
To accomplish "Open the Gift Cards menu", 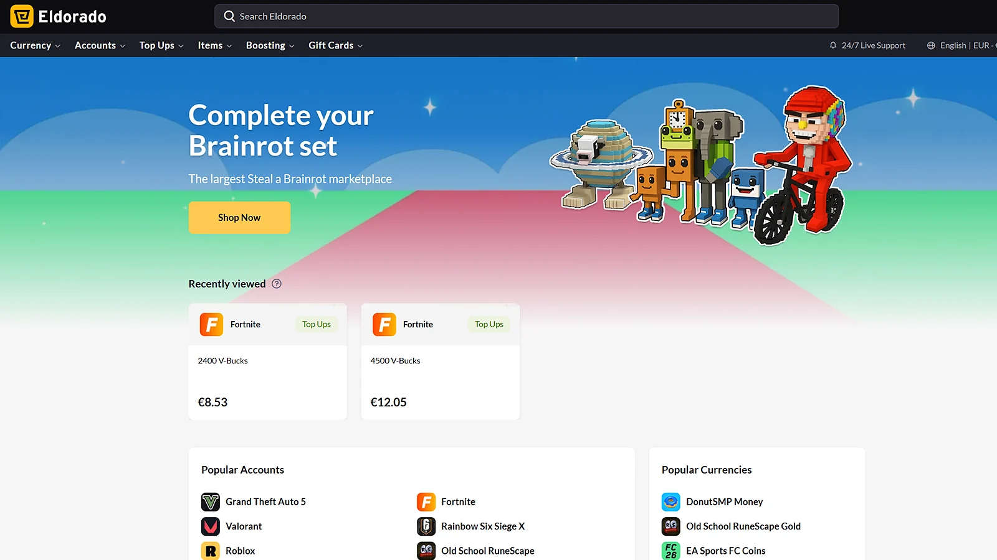I will click(x=335, y=45).
